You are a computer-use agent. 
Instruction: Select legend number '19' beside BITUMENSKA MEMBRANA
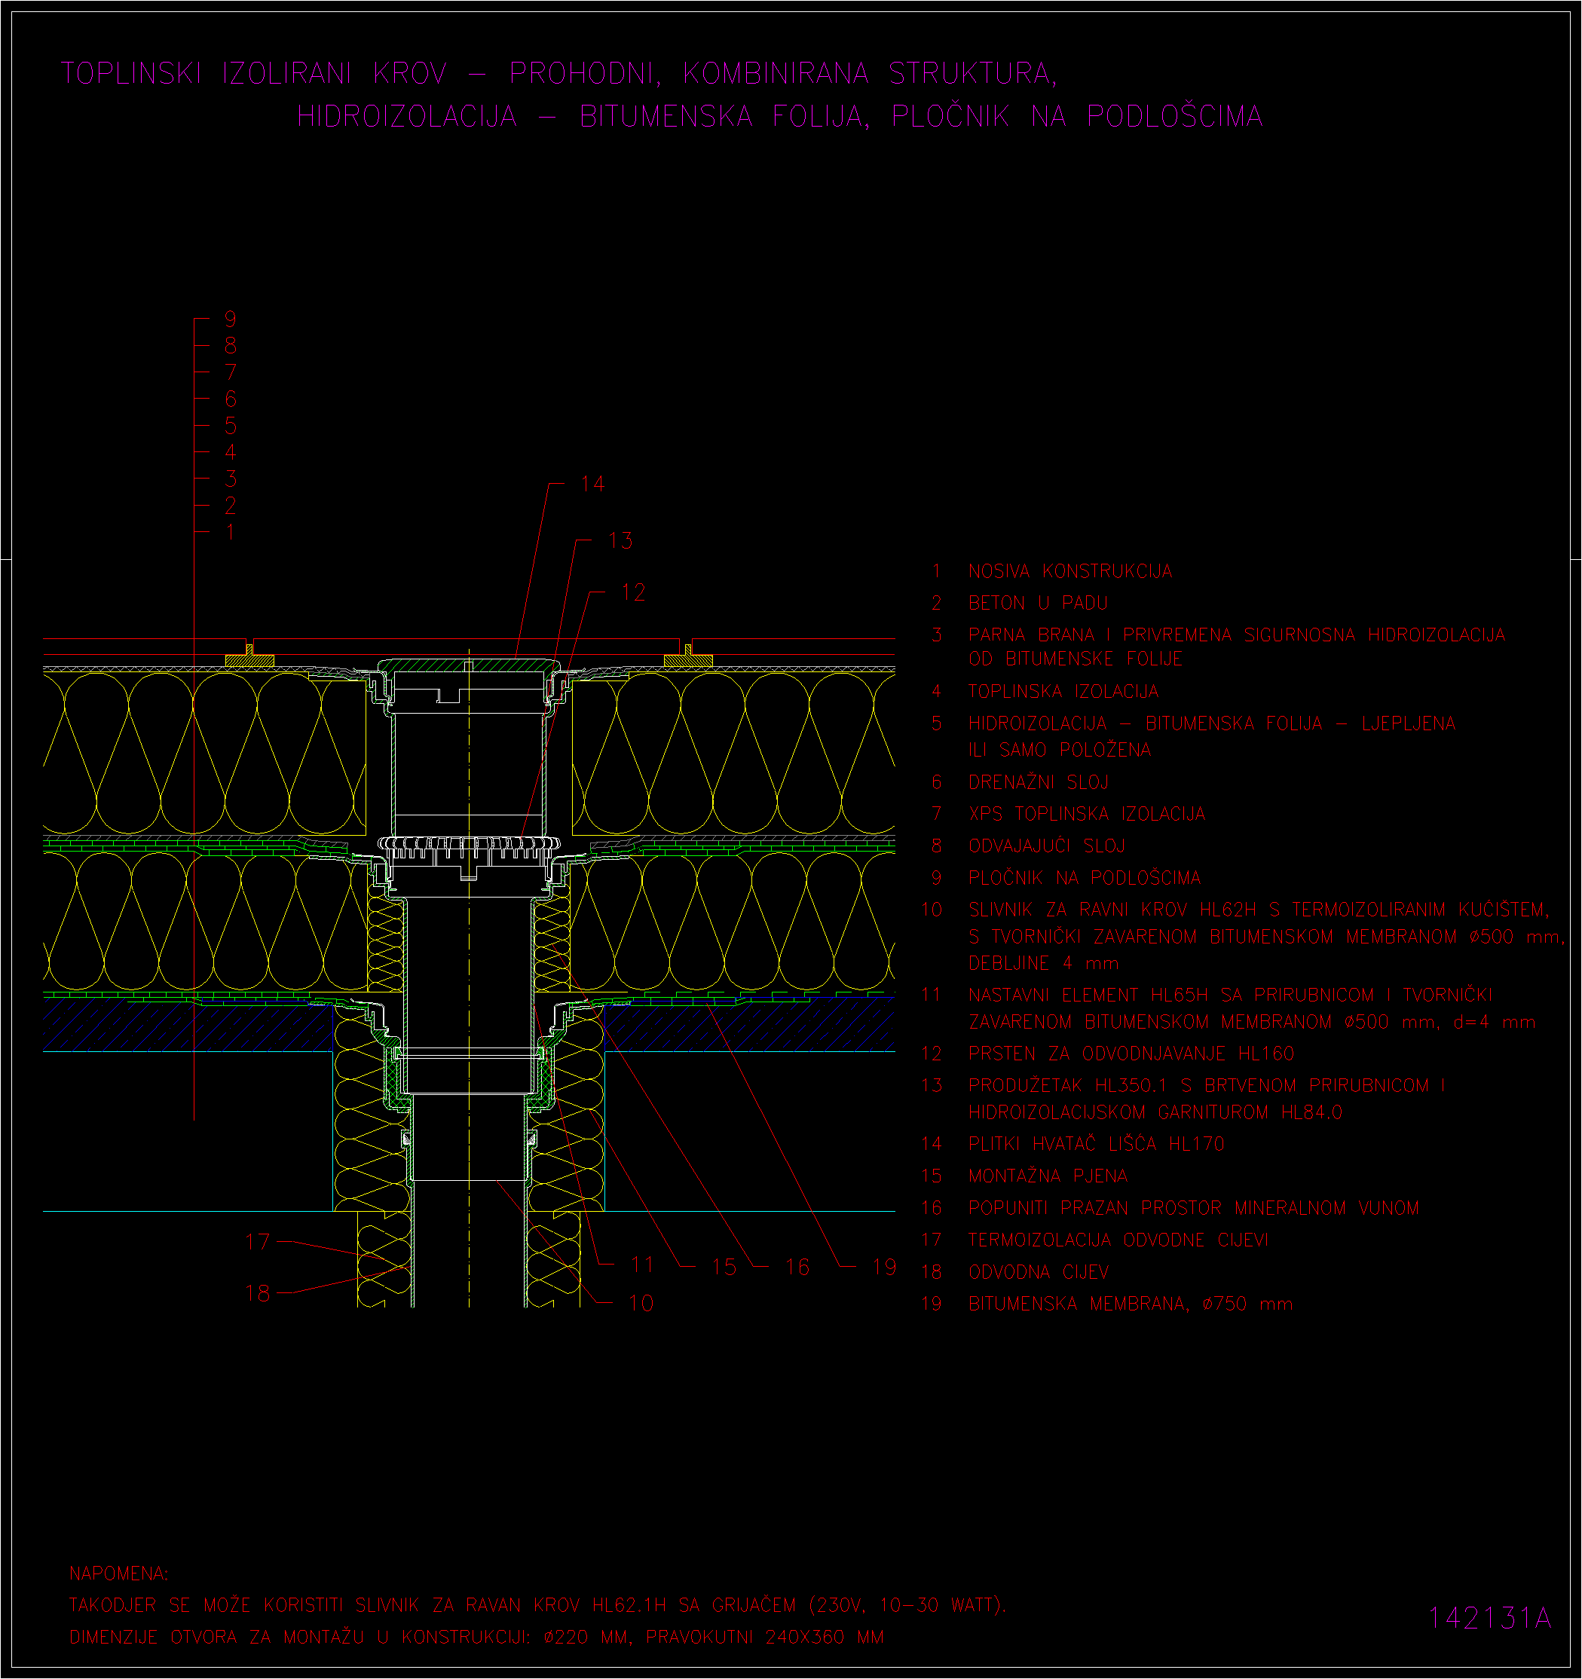coord(932,1304)
